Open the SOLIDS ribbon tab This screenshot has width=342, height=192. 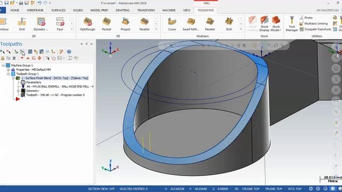(78, 10)
